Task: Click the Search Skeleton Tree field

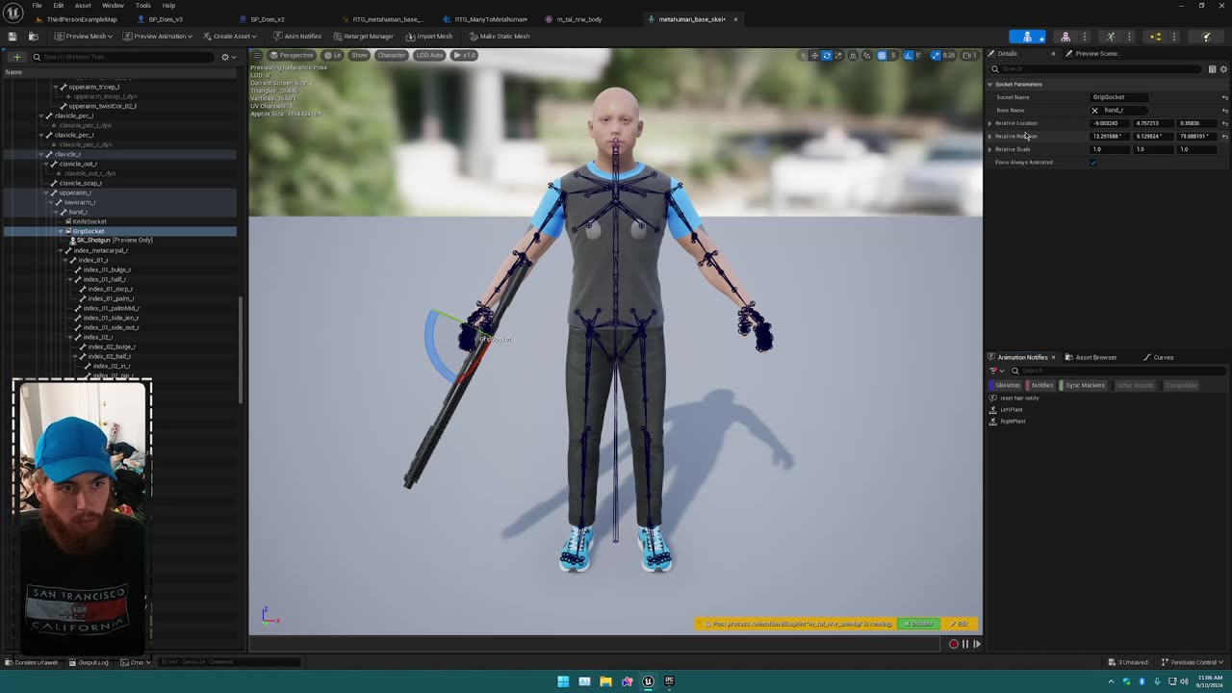Action: [122, 57]
